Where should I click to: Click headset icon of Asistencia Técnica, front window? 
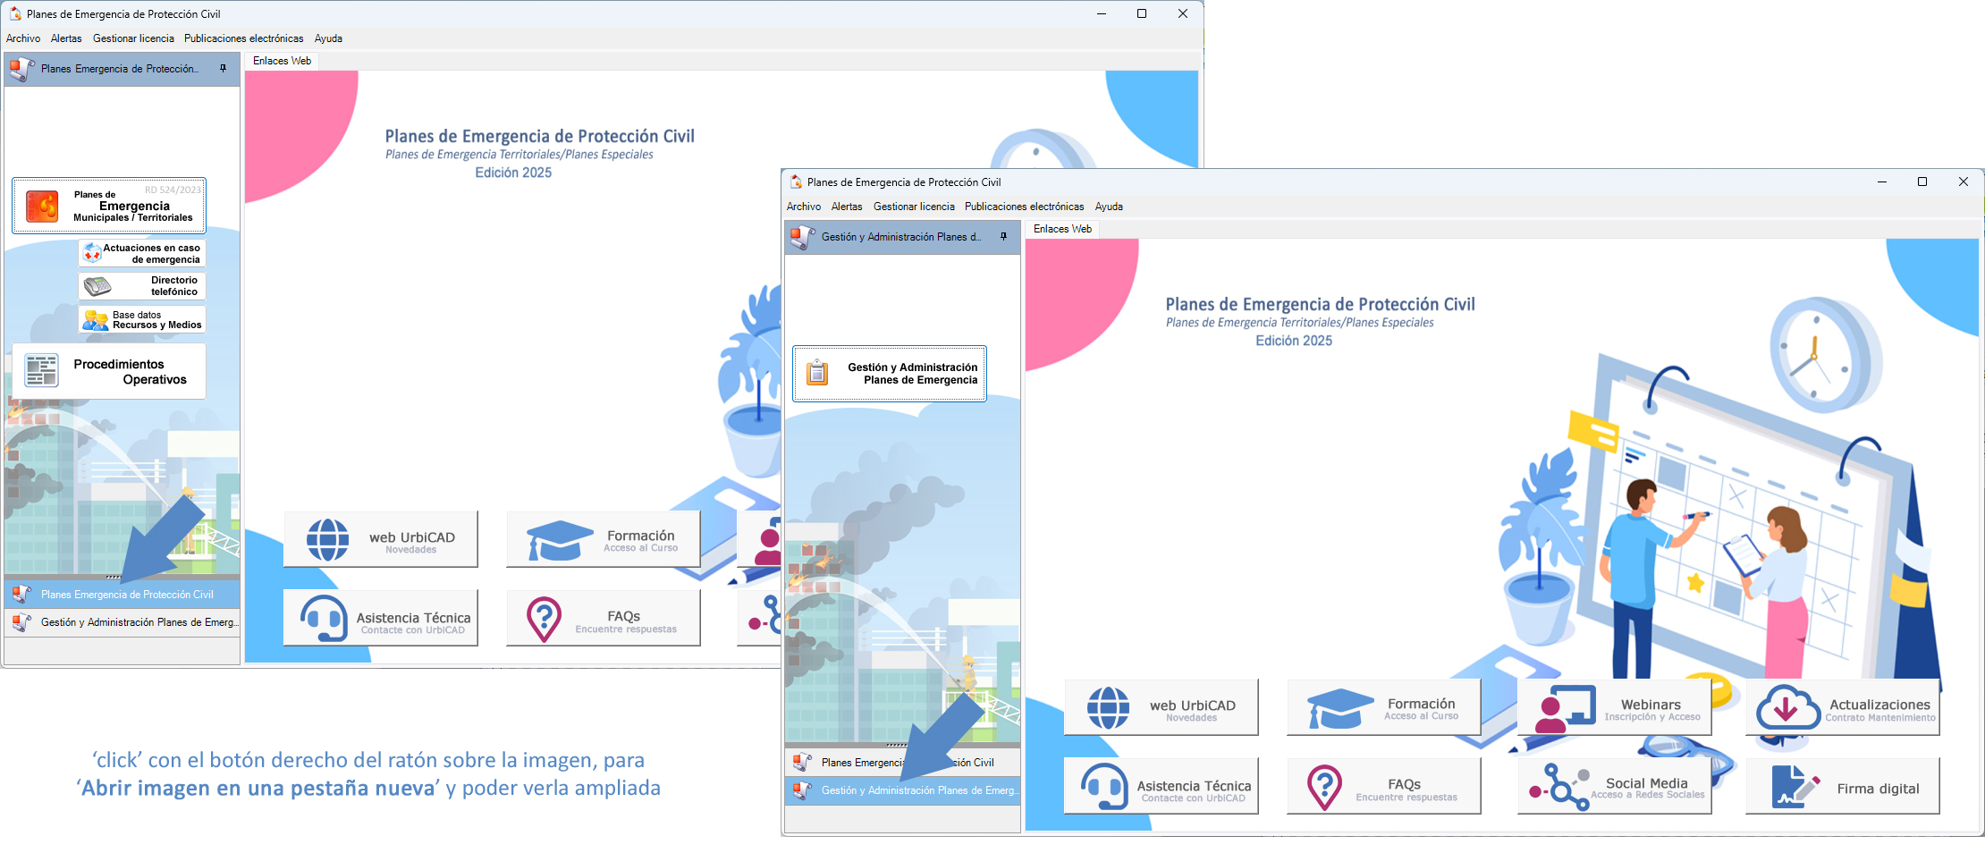coord(1104,786)
